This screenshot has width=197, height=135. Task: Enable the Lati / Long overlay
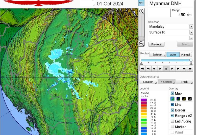[172, 121]
